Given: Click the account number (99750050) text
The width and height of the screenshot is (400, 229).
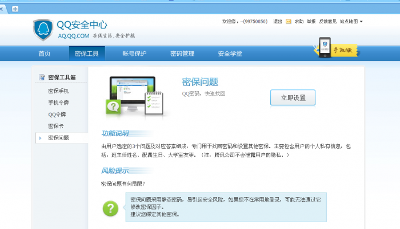Looking at the screenshot, I should [x=255, y=22].
